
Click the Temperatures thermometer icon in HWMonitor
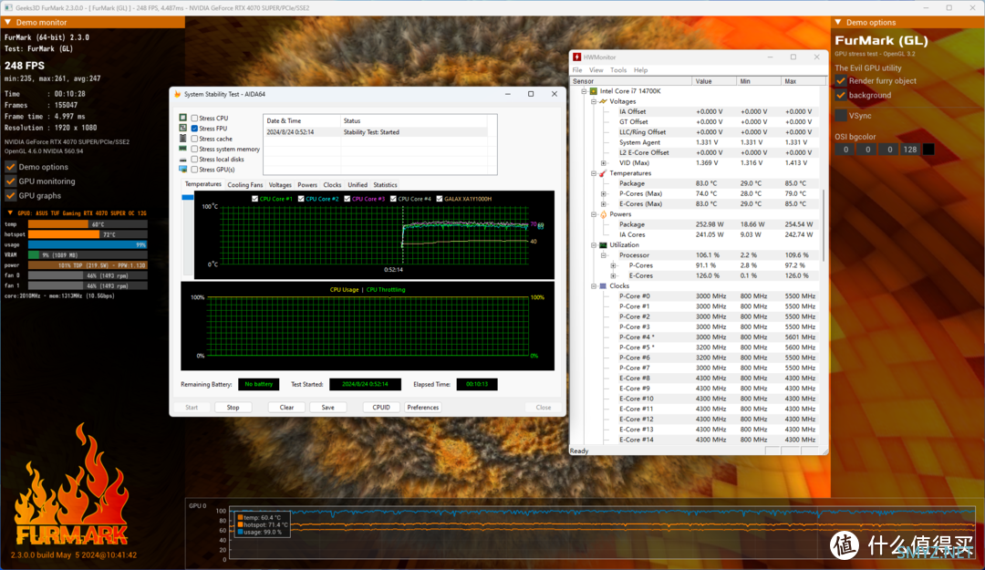point(603,173)
